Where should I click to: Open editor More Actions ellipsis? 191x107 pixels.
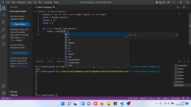(188, 7)
